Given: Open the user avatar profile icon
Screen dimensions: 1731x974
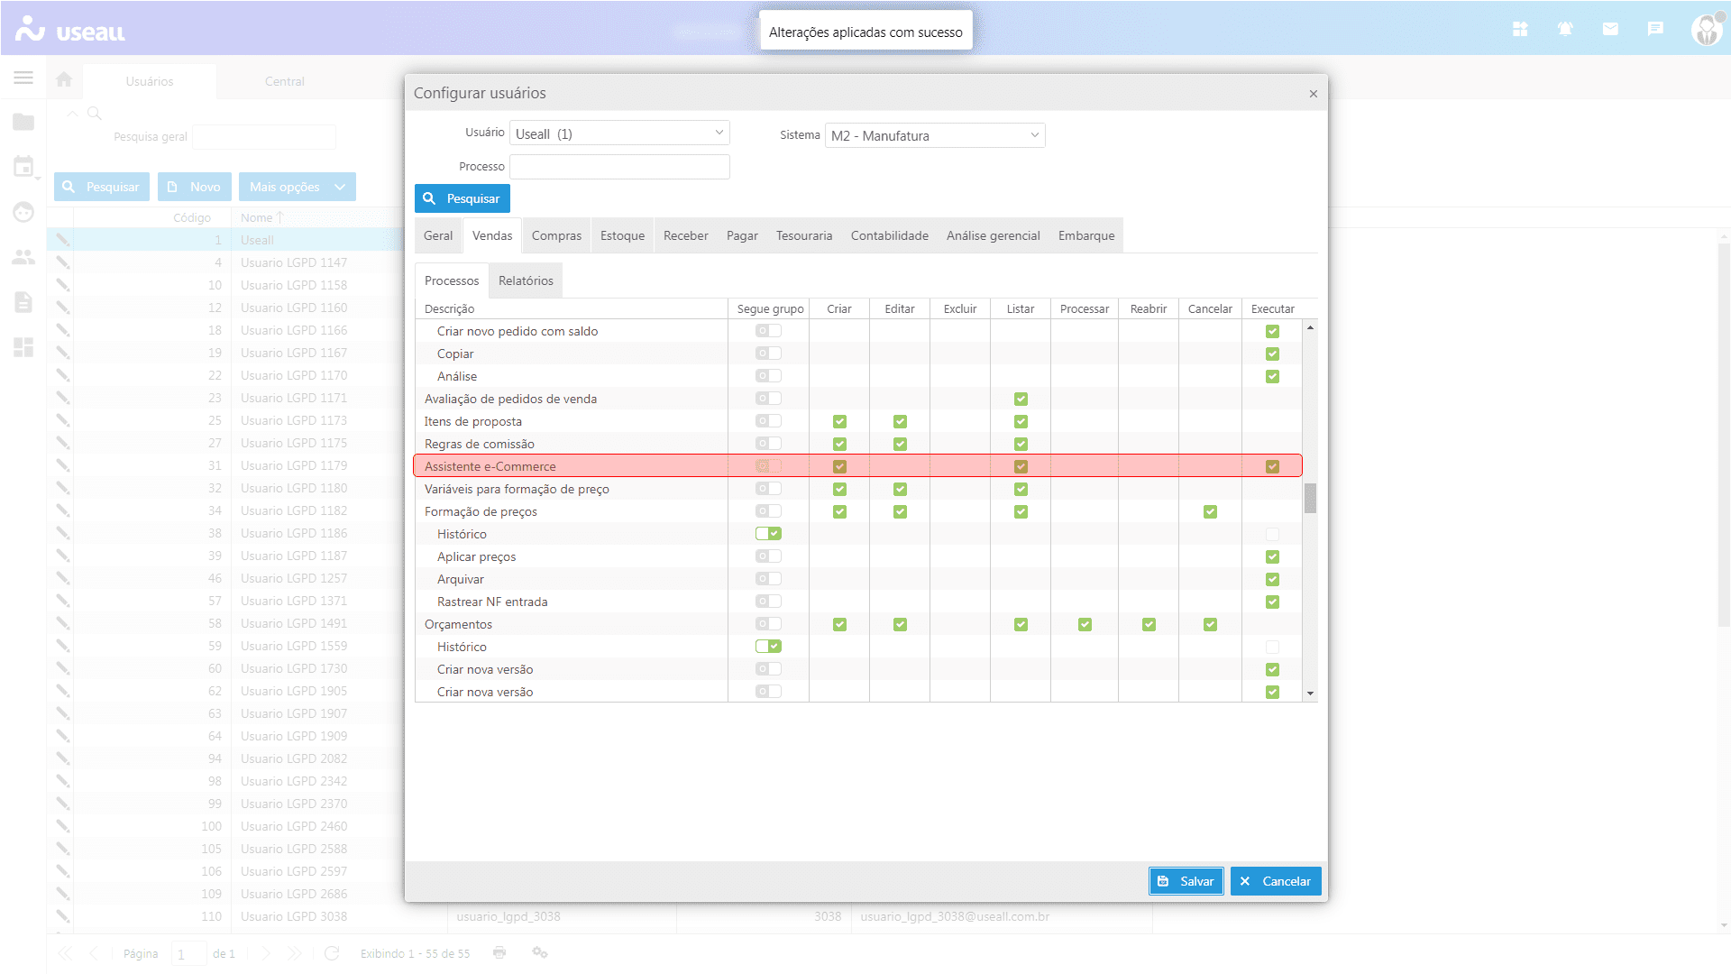Looking at the screenshot, I should 1706,30.
